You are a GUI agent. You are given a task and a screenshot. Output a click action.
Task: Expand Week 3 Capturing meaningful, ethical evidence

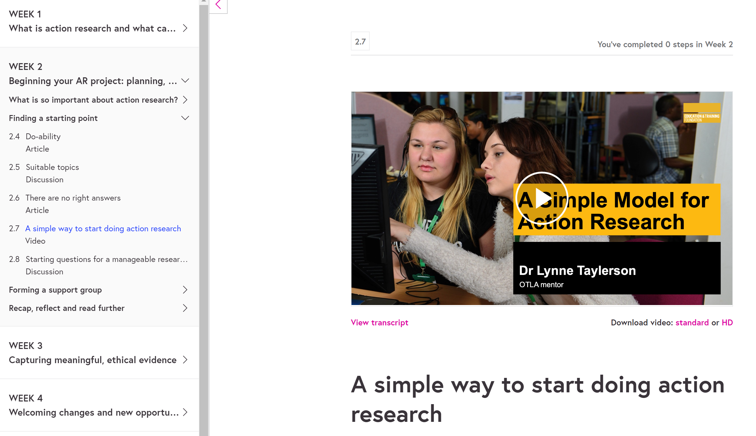tap(185, 360)
